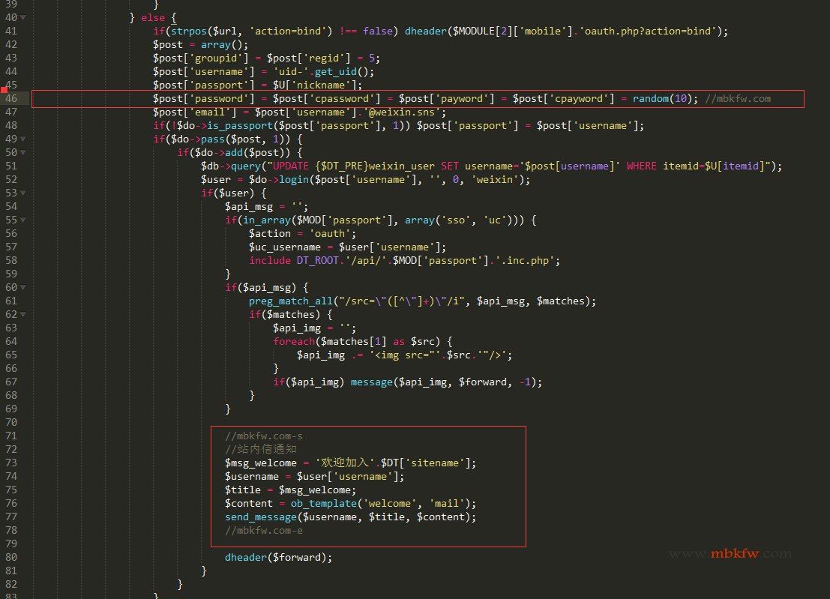Fold the if($do->pass) block at line 49

(22, 139)
